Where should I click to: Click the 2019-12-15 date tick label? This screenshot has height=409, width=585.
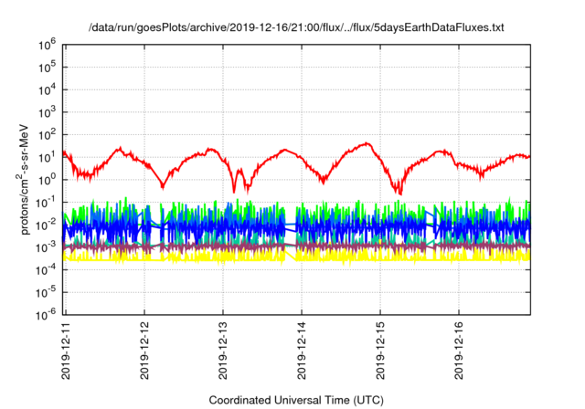point(380,351)
